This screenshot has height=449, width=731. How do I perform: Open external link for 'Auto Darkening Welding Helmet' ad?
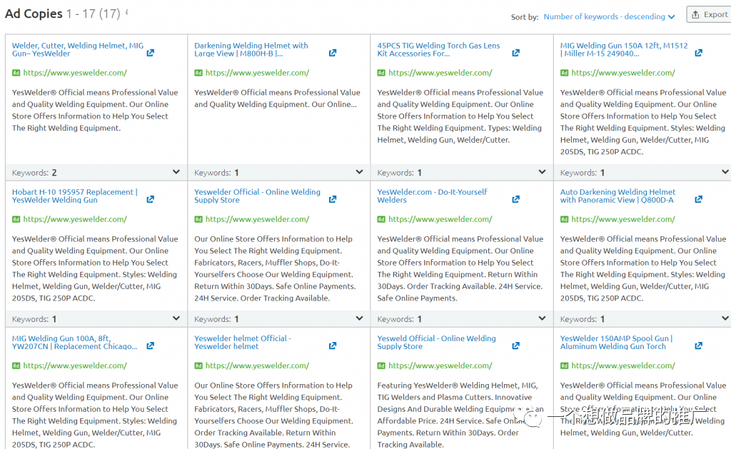[698, 199]
